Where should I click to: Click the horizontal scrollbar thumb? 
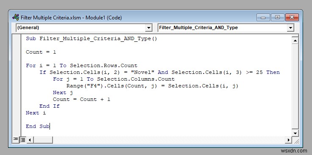point(43,140)
